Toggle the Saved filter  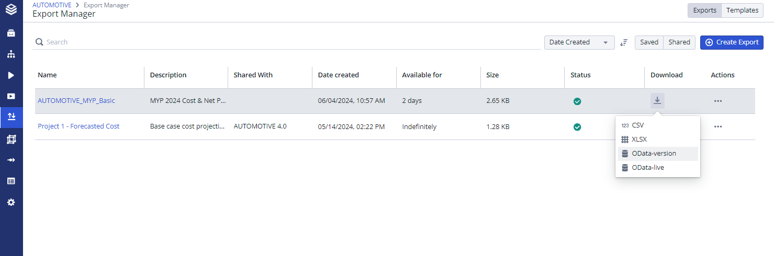pos(649,42)
